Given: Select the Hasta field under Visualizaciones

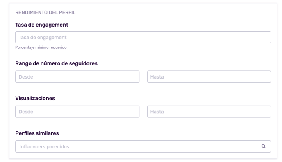Looking at the screenshot, I should tap(209, 112).
